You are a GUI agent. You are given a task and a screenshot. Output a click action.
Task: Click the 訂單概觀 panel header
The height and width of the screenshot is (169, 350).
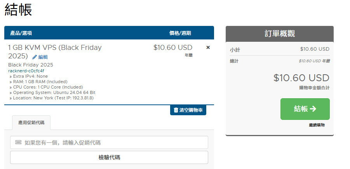click(279, 34)
